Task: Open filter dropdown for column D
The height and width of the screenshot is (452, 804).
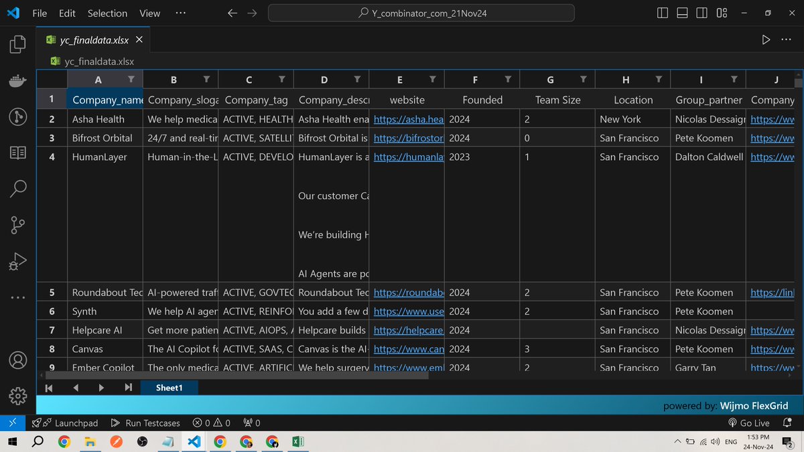Action: click(357, 80)
